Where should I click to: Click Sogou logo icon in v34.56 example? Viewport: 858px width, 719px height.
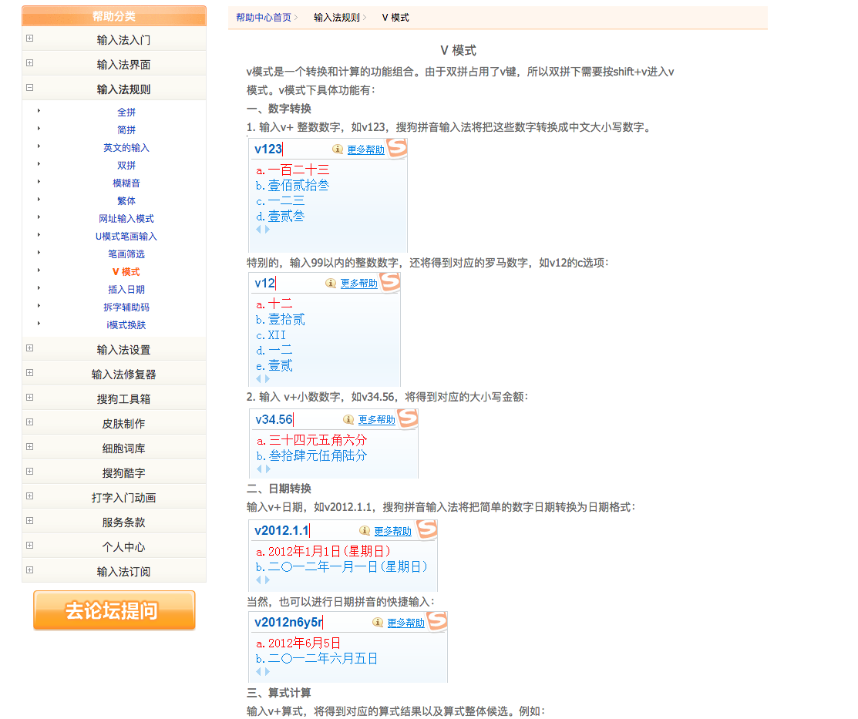(407, 419)
